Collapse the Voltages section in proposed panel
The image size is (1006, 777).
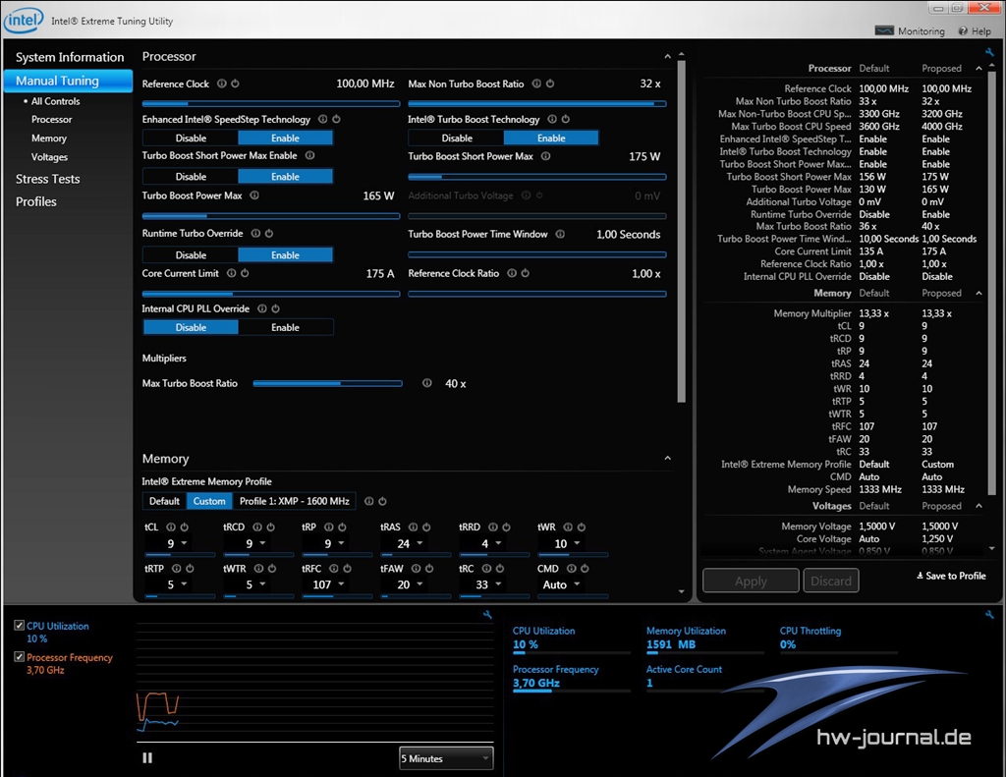coord(978,506)
